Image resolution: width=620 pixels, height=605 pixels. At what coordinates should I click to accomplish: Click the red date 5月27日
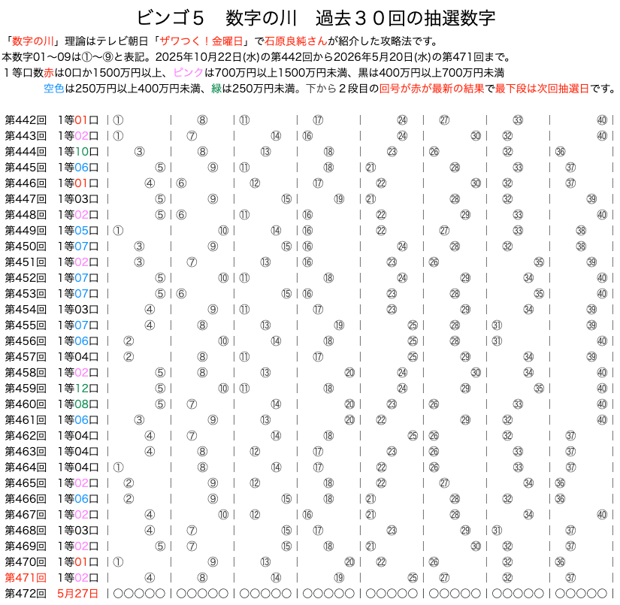(77, 594)
